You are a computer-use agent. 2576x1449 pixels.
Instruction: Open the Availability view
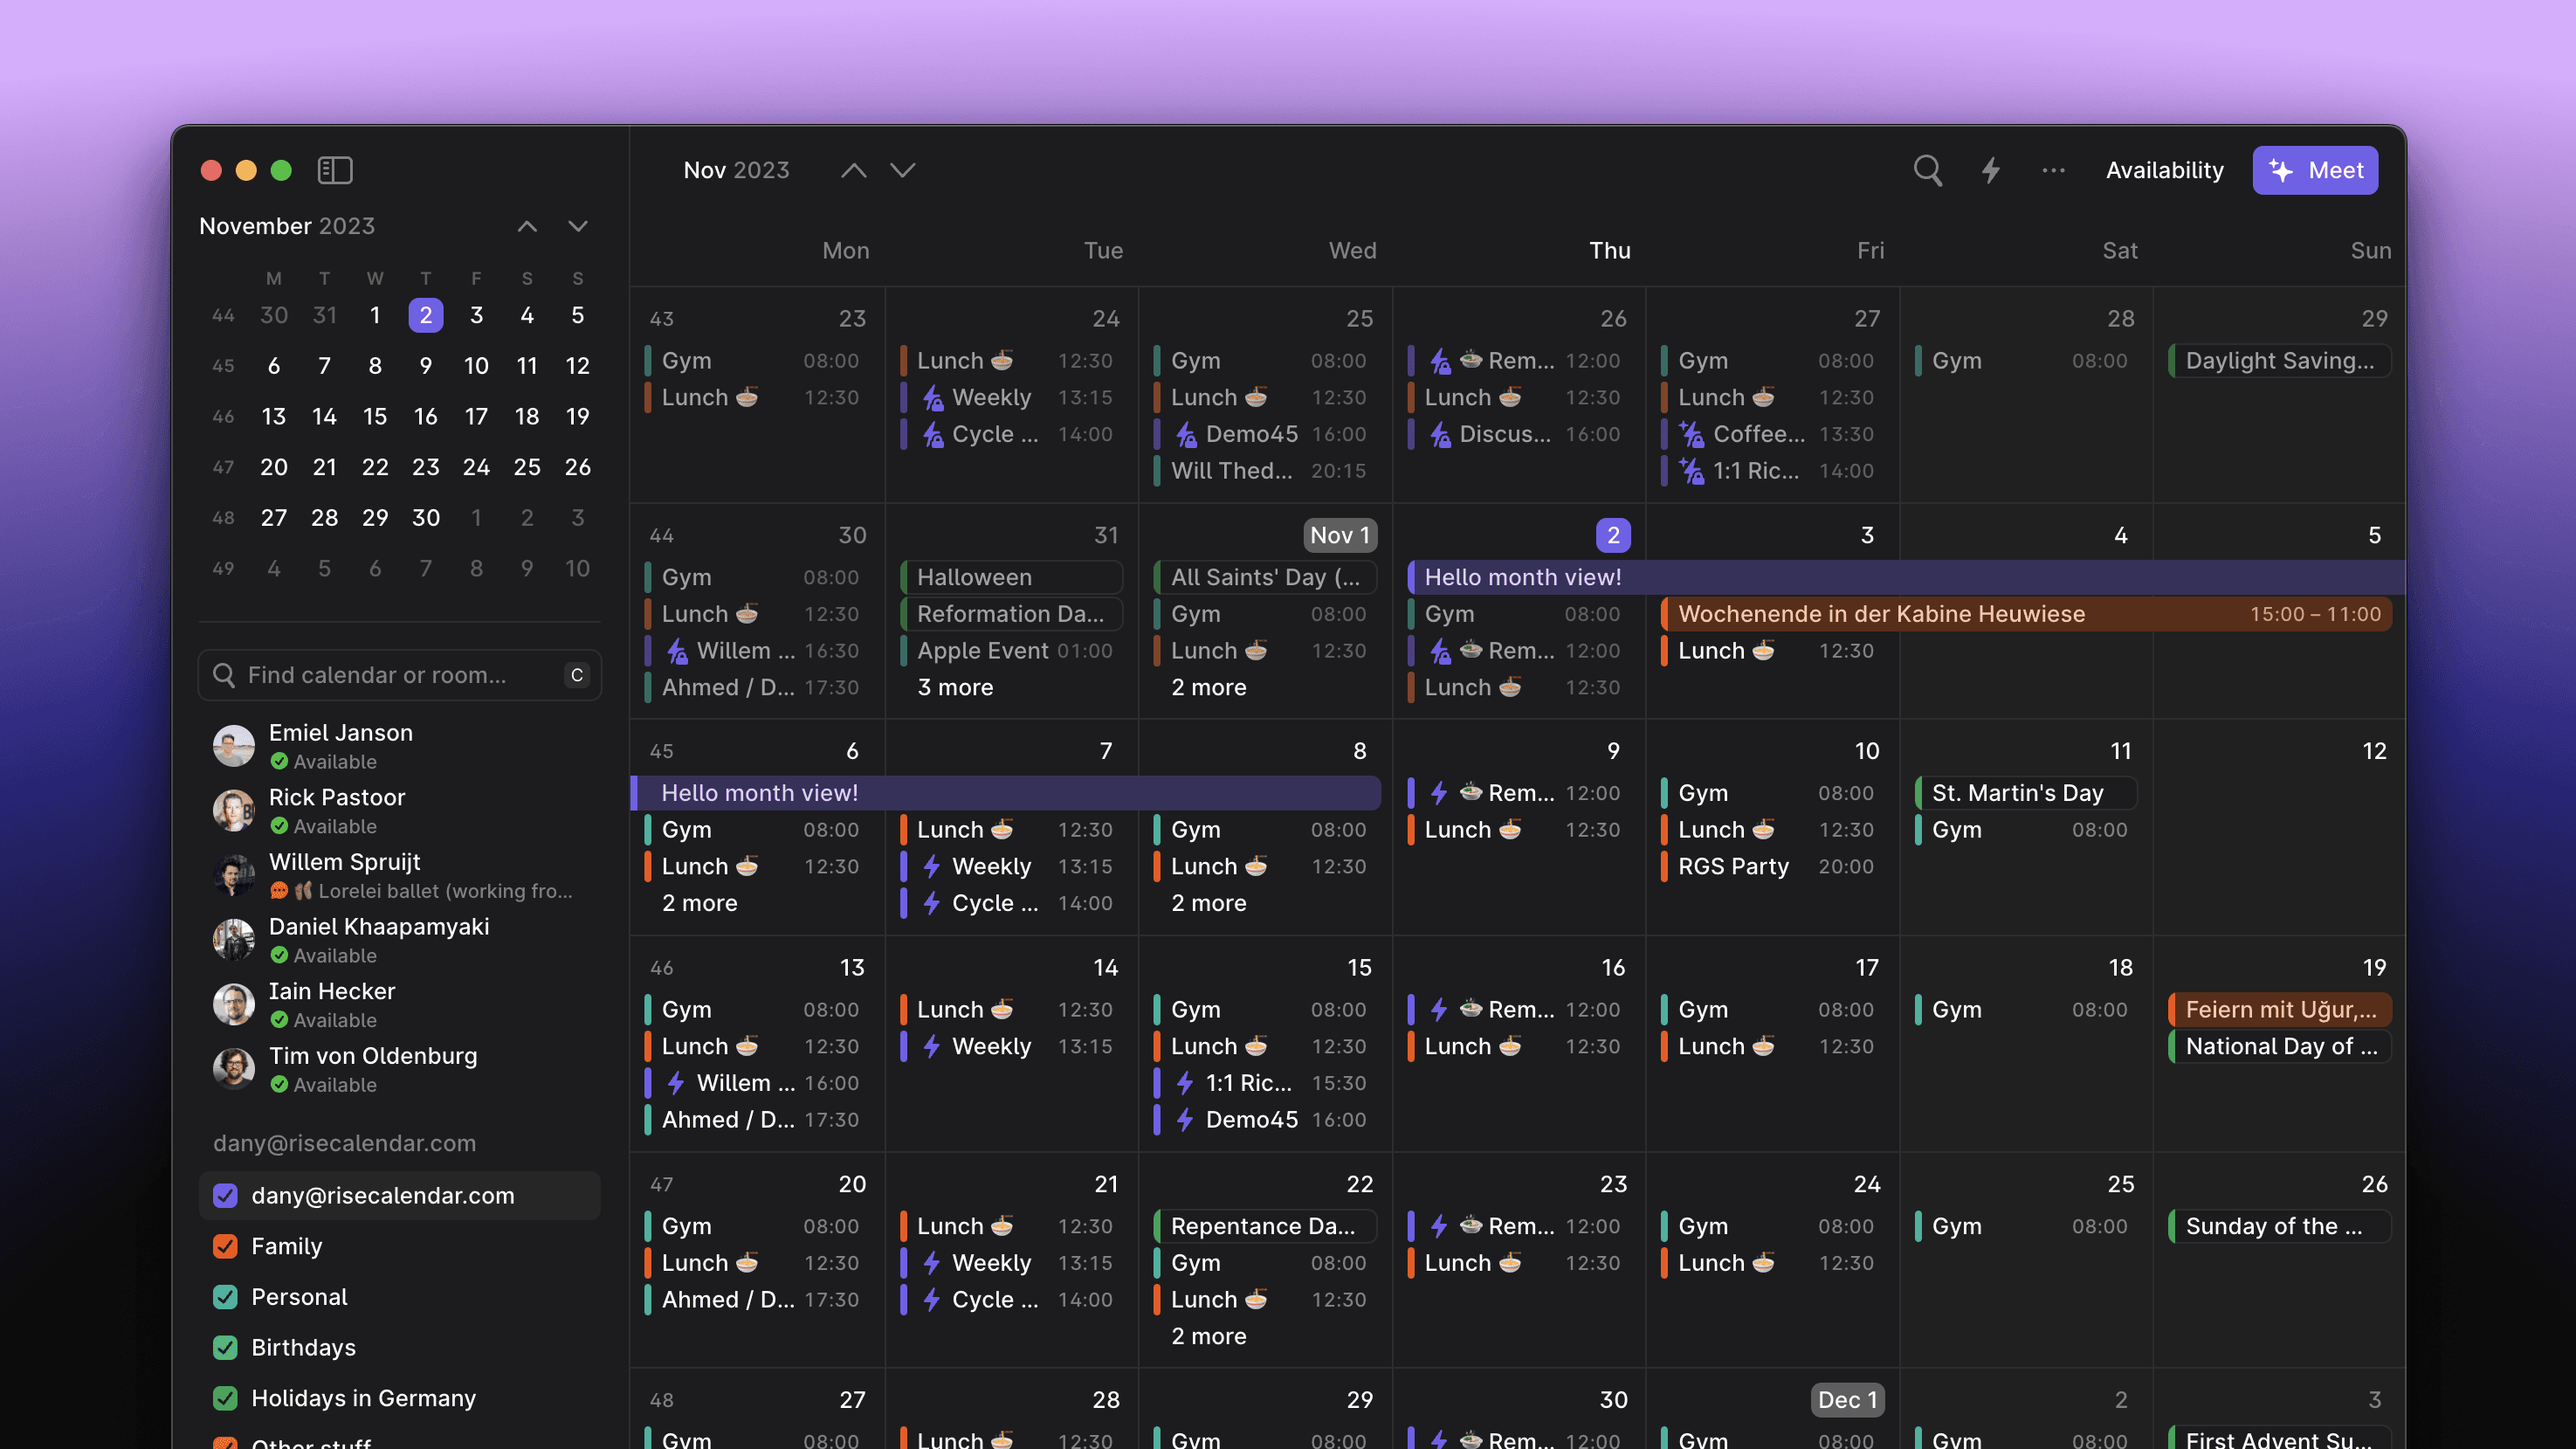(2165, 170)
